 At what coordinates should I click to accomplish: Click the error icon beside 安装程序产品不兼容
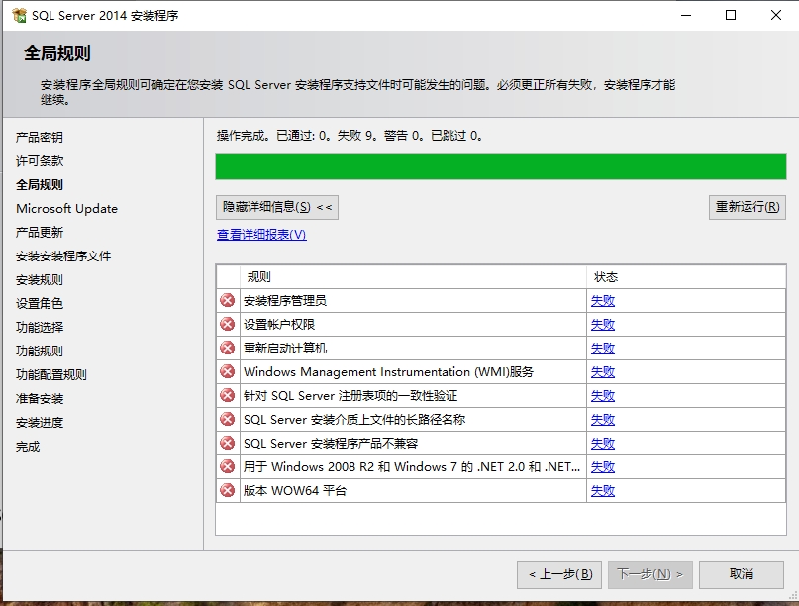click(x=228, y=443)
